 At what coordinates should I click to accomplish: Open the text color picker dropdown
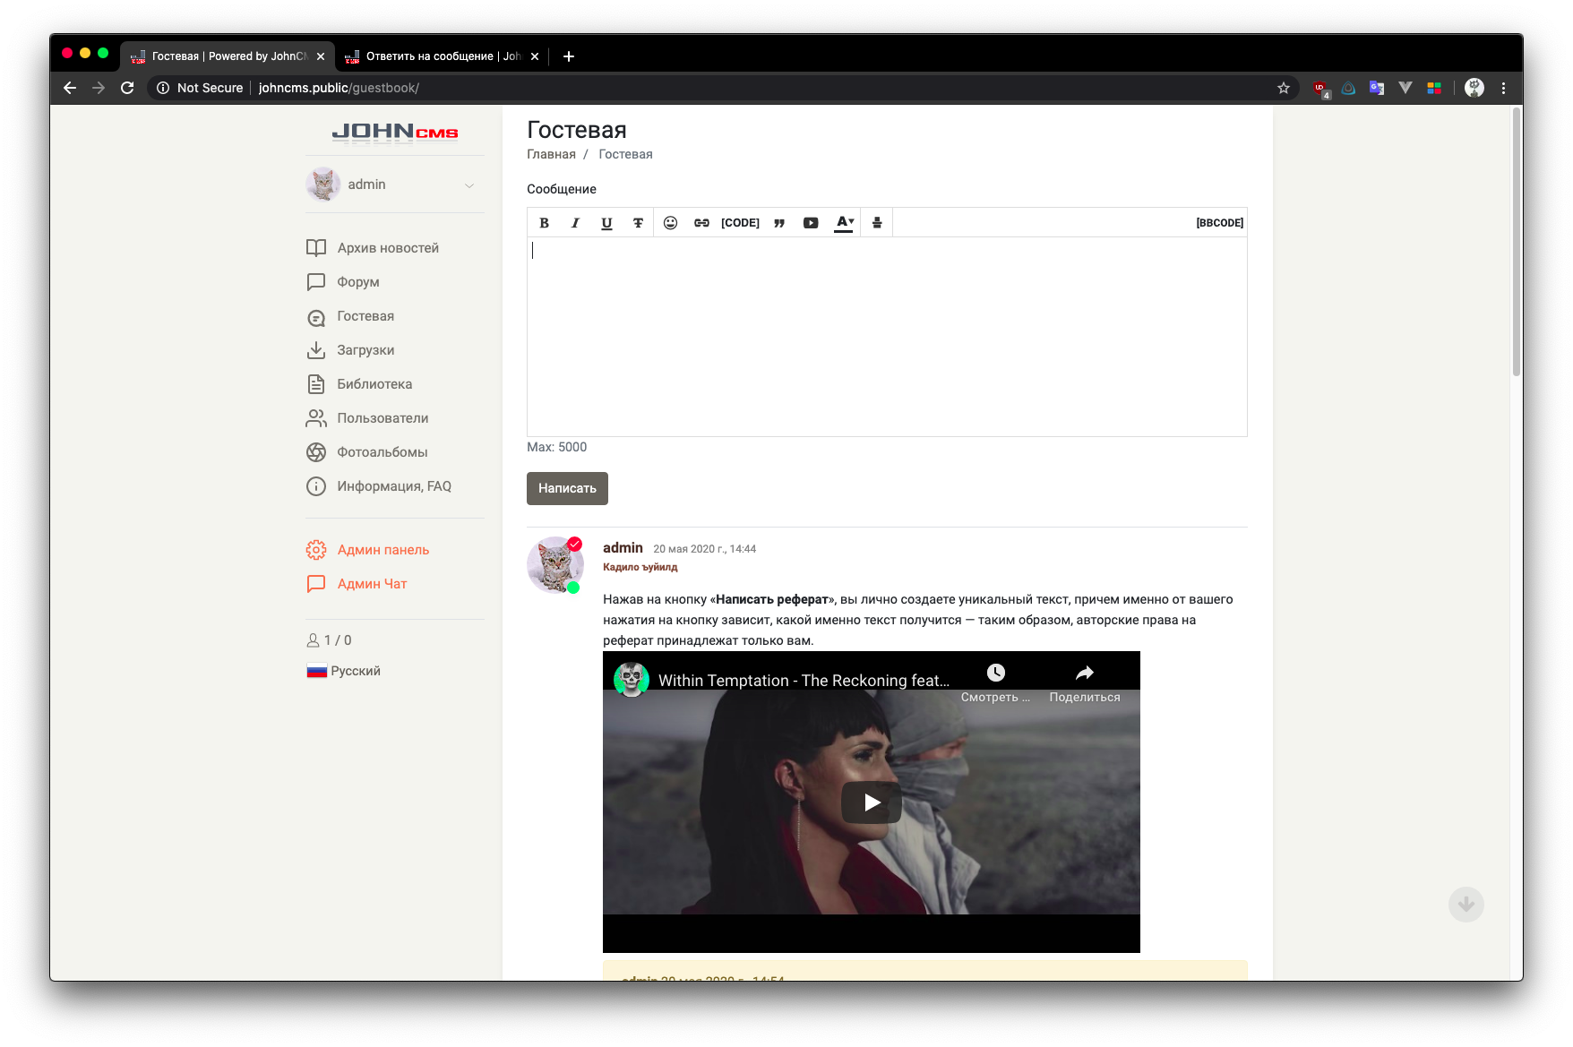844,223
